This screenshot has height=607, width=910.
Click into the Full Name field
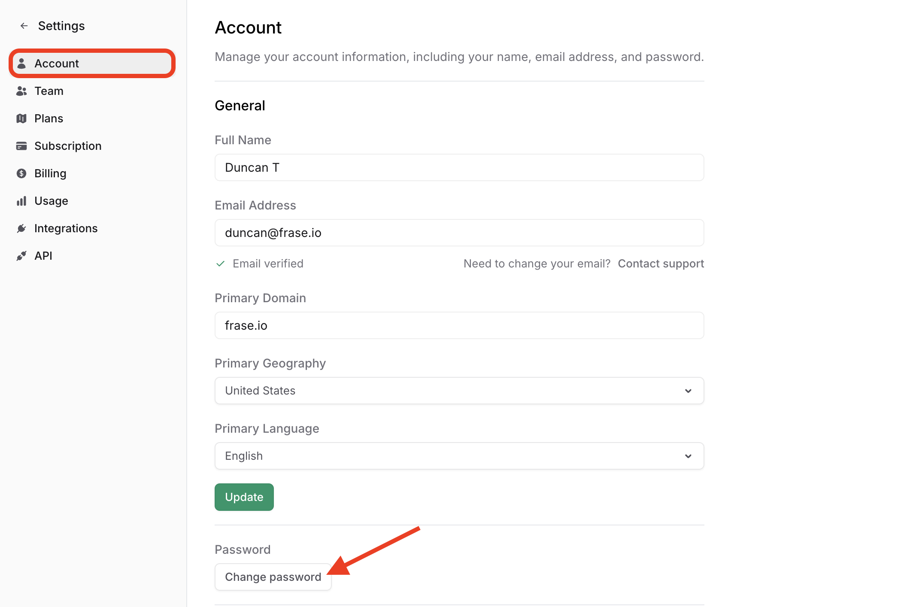[x=459, y=167]
